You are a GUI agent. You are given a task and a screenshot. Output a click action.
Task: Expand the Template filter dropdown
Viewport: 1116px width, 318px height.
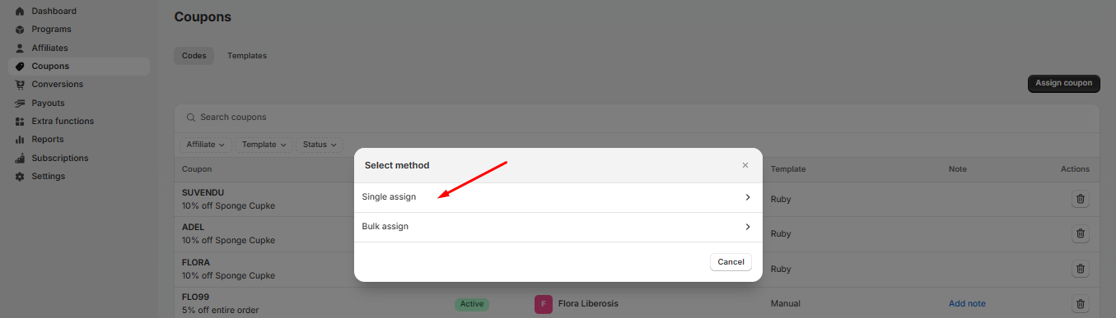pos(264,145)
